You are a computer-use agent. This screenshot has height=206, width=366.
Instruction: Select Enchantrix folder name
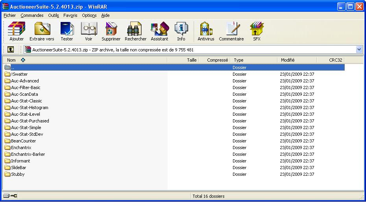[21, 148]
